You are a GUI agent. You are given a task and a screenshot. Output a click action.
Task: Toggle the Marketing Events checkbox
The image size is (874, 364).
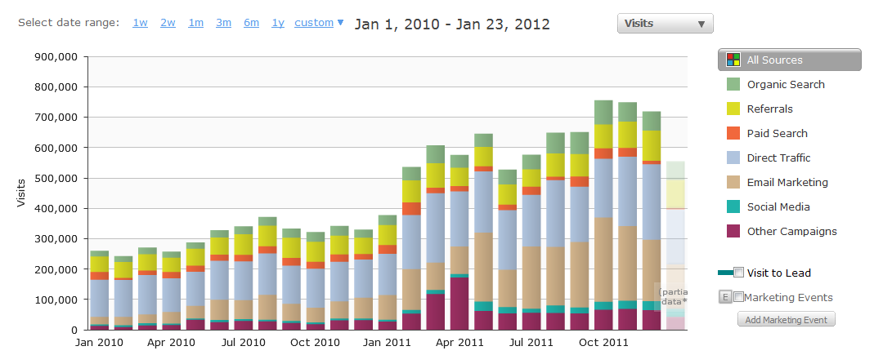click(x=738, y=297)
